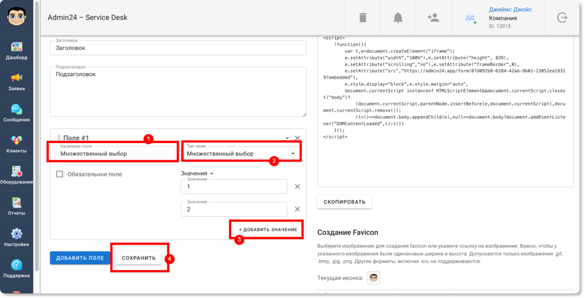The image size is (584, 298).
Task: Click the add user icon in header
Action: coord(433,17)
